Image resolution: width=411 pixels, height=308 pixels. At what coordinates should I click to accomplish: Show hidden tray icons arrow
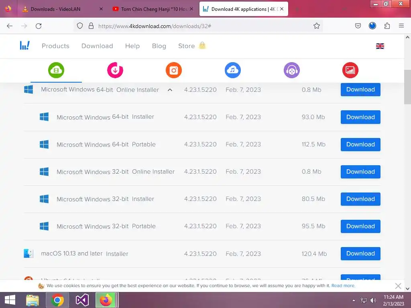(x=354, y=300)
